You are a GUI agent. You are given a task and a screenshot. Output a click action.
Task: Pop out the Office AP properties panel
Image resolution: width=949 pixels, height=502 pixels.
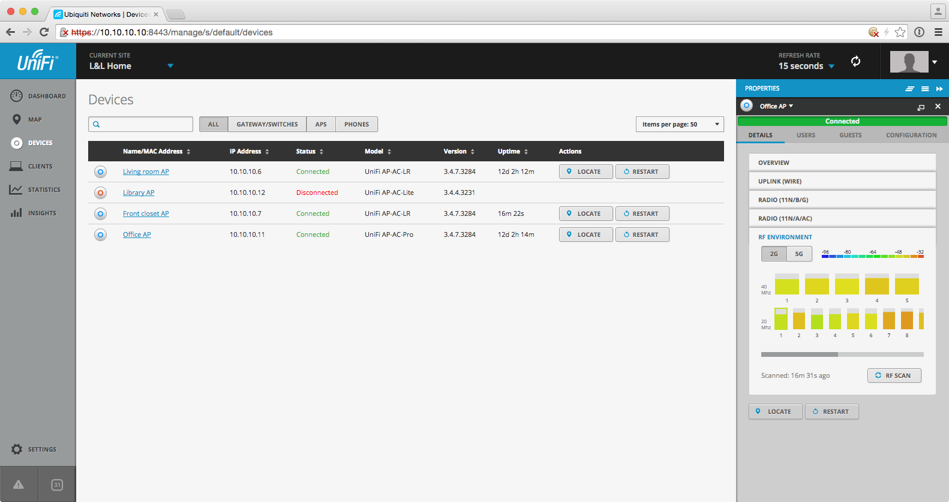(921, 107)
